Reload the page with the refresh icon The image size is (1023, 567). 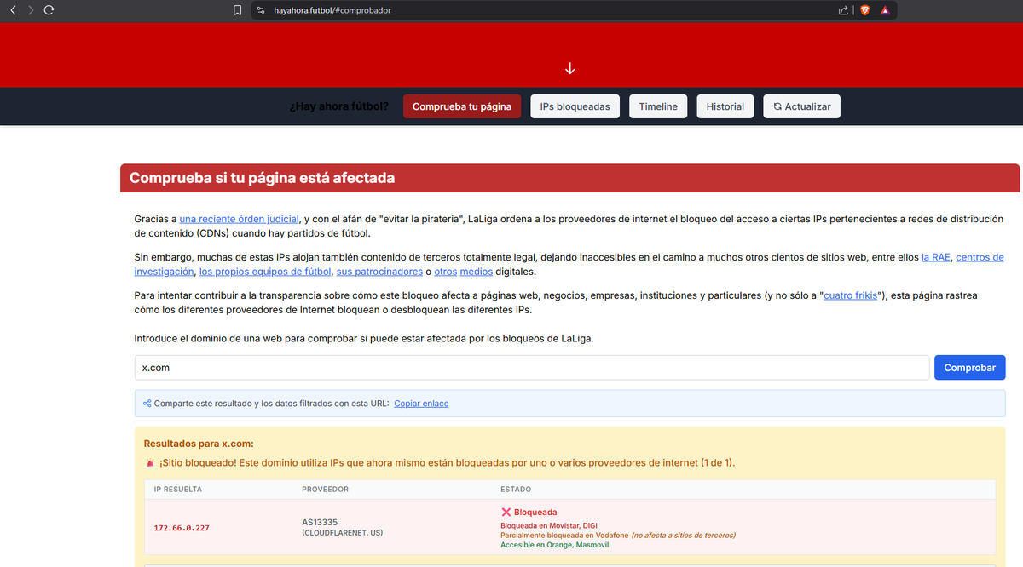pyautogui.click(x=49, y=10)
